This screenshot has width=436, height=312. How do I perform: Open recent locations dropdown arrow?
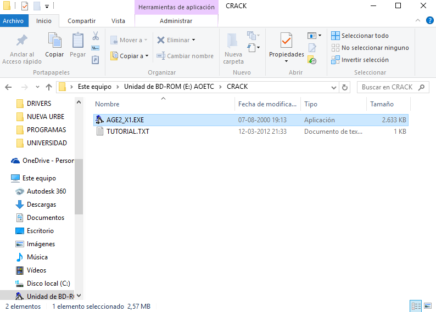pos(37,87)
